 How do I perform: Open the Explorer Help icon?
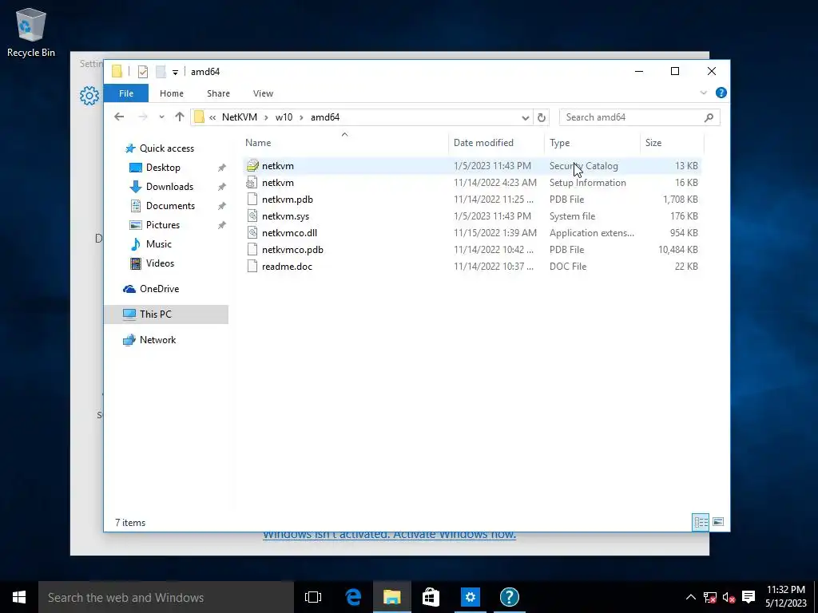(x=721, y=93)
